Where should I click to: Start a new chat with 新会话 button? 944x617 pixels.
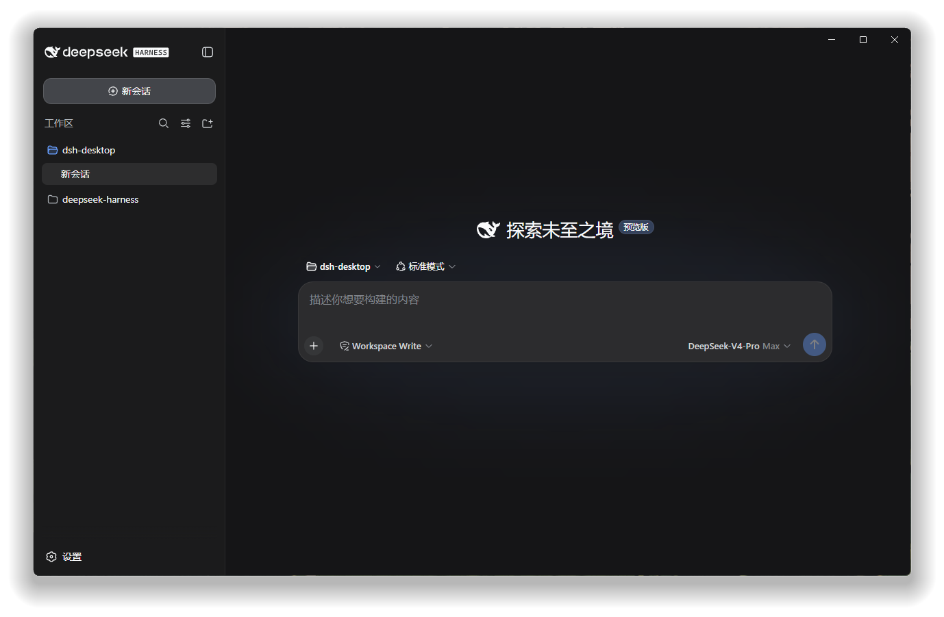point(129,91)
